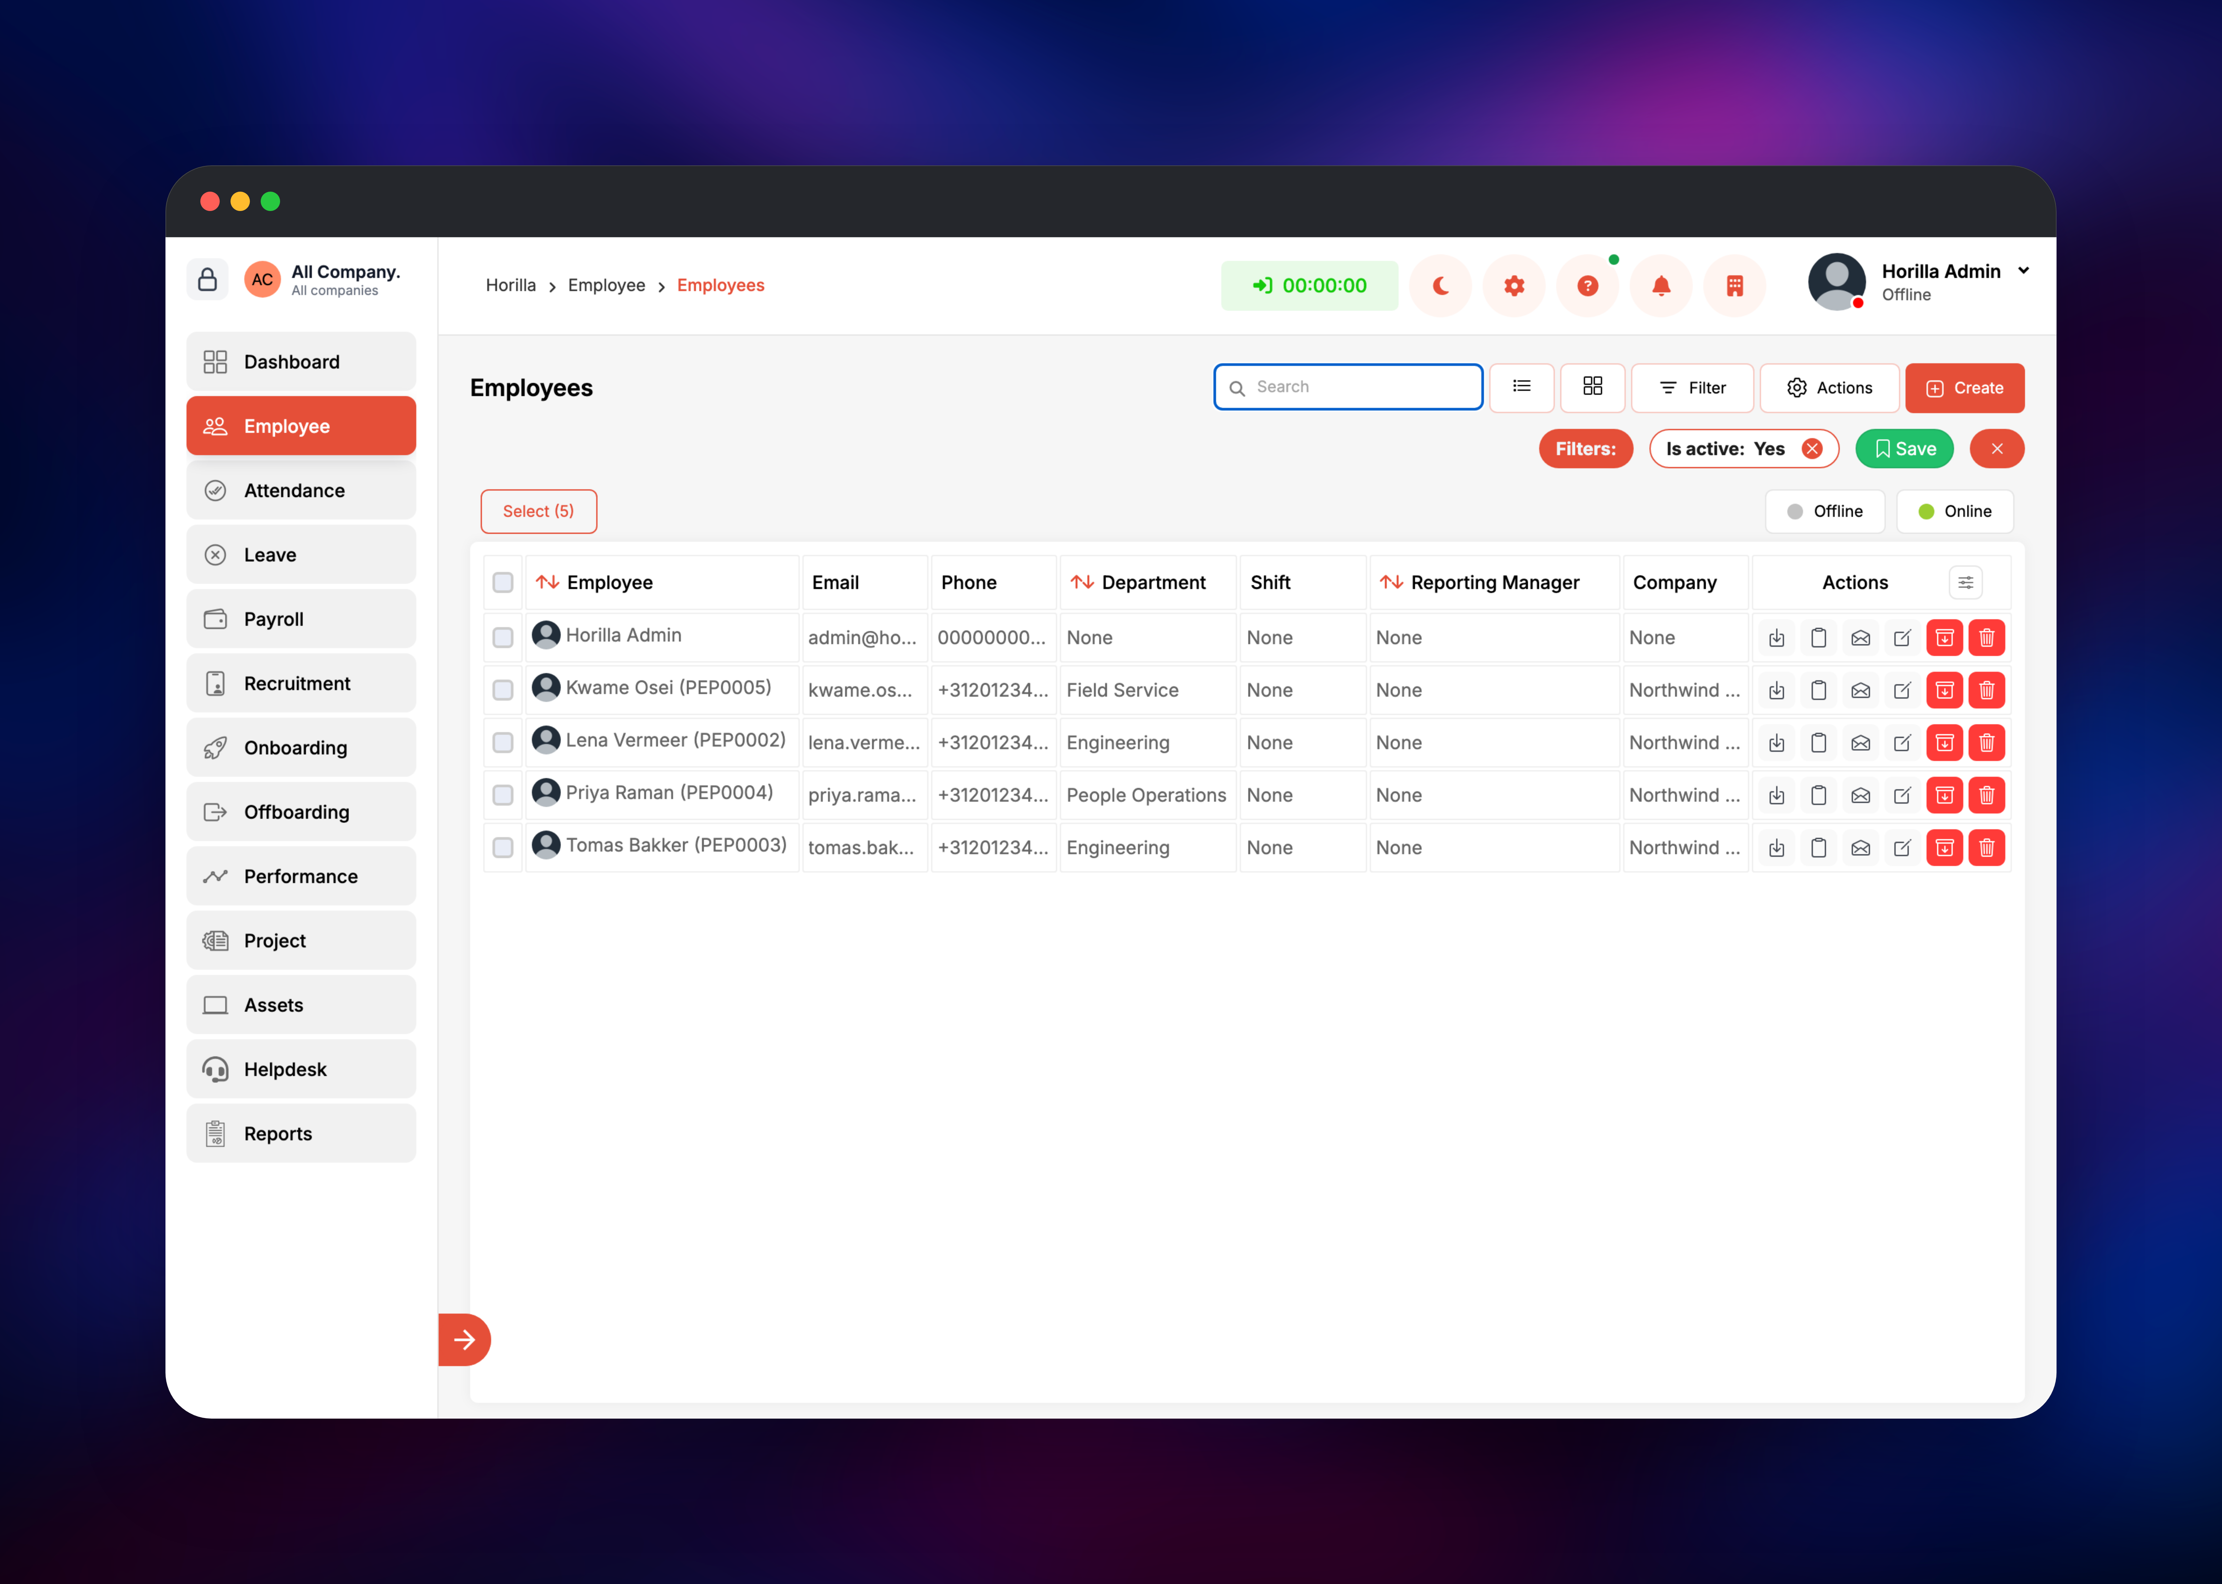The image size is (2222, 1584).
Task: Sort by Department column
Action: [x=1138, y=582]
